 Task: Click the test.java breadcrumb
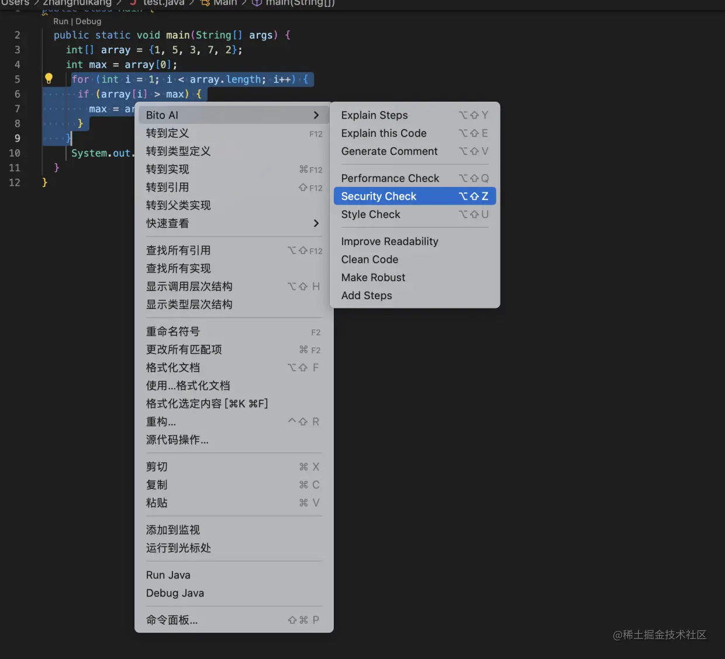[x=164, y=3]
